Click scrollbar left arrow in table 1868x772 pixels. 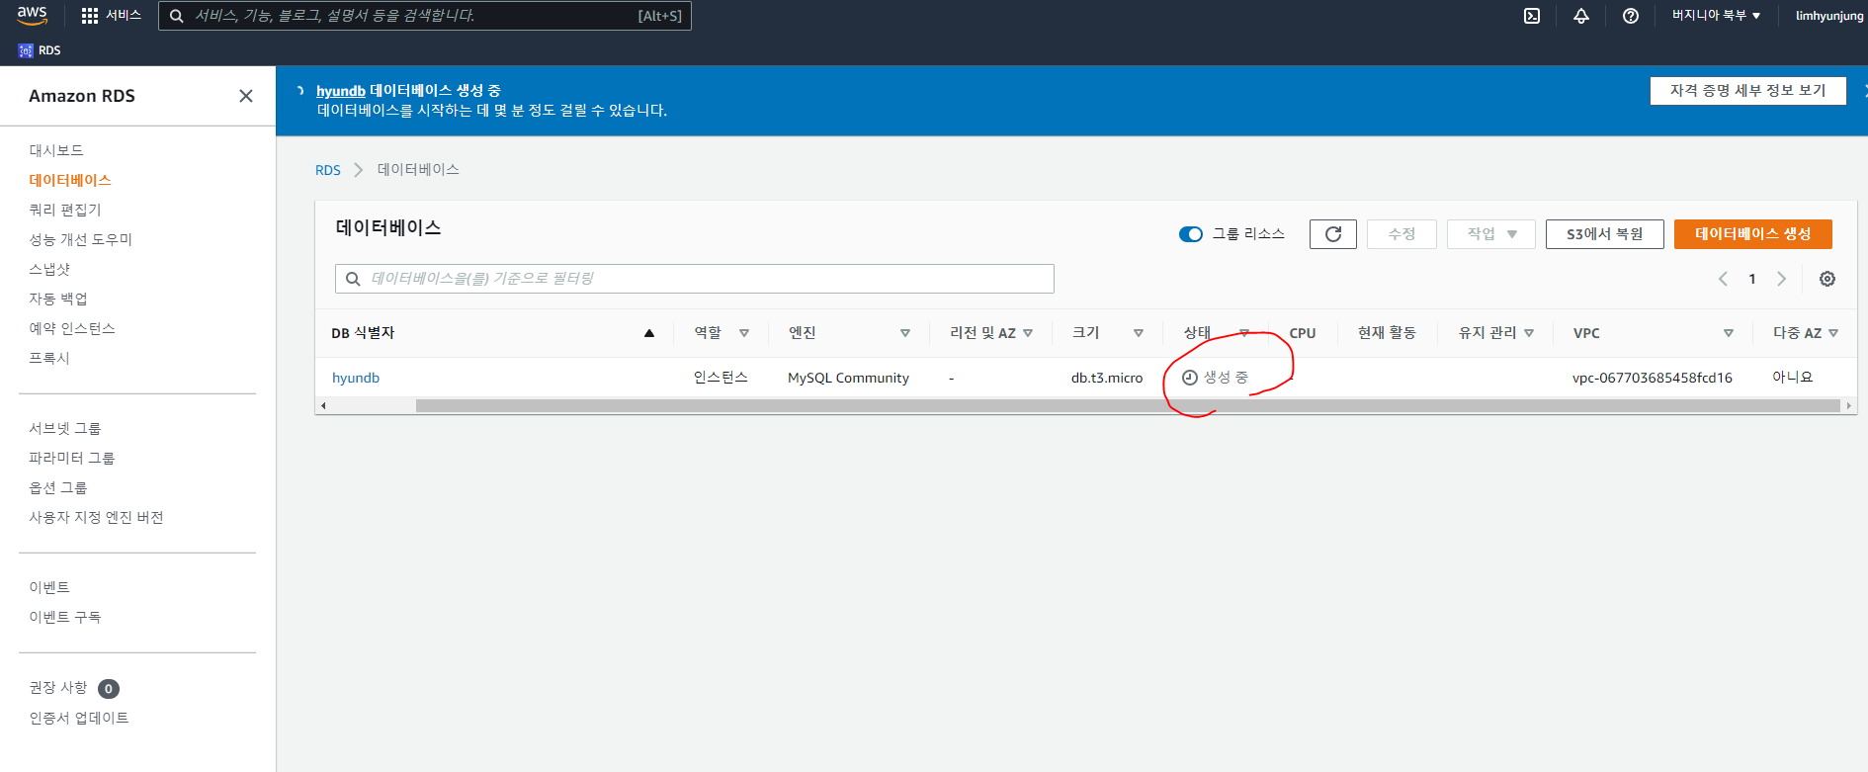click(323, 405)
